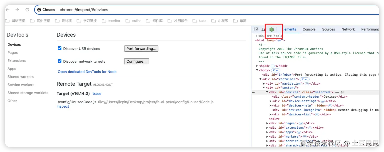
Task: Click inspect under UnusedCode.js target
Action: 63,106
